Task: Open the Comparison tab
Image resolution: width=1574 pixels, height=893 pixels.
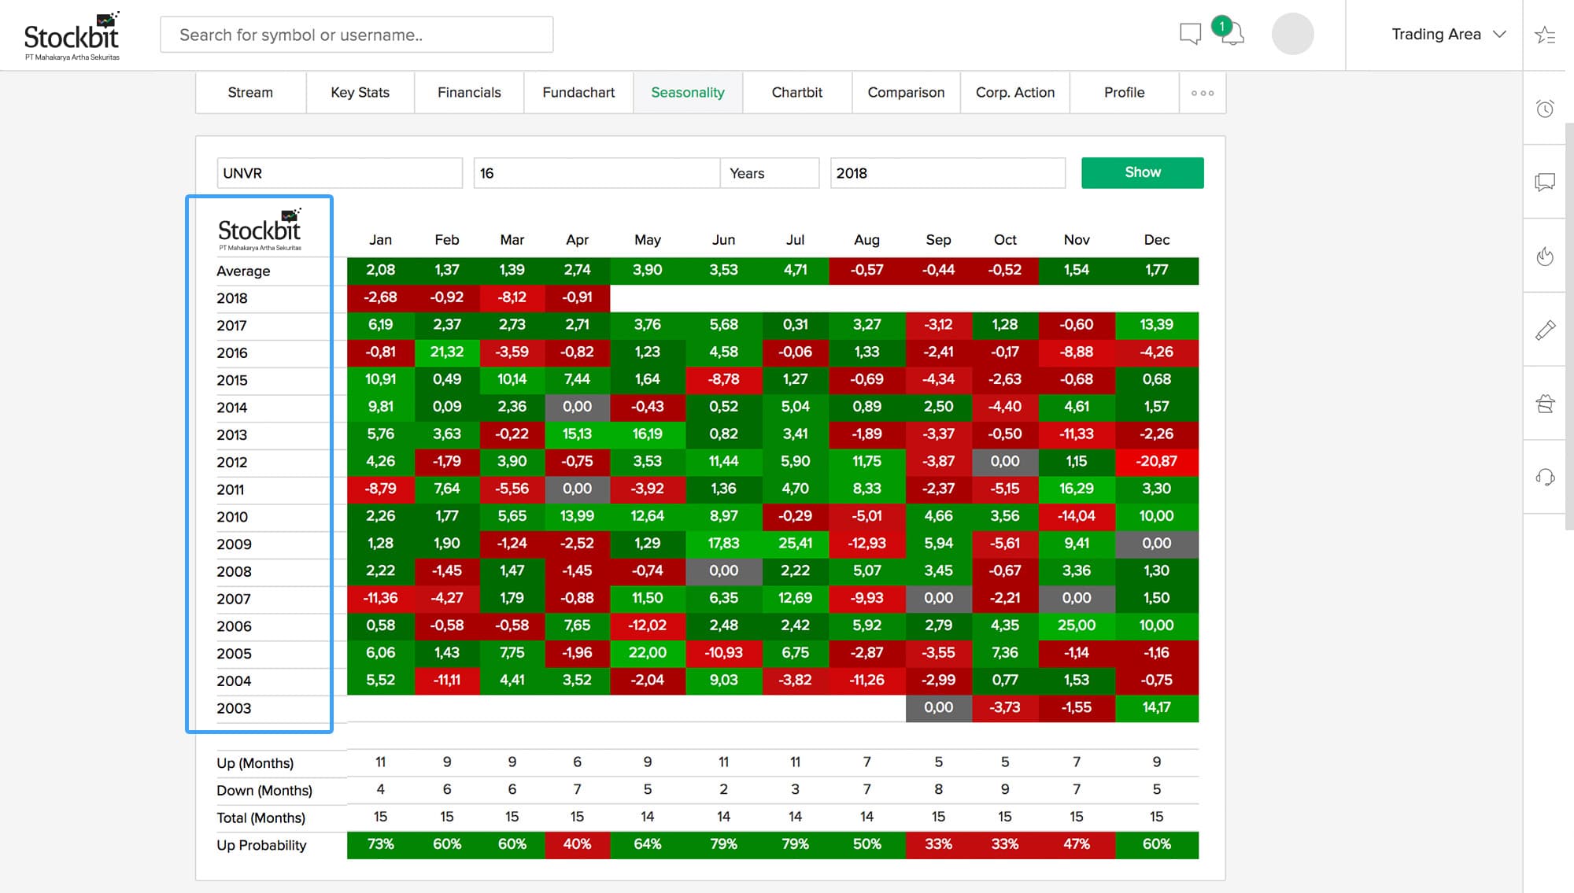Action: pyautogui.click(x=906, y=93)
